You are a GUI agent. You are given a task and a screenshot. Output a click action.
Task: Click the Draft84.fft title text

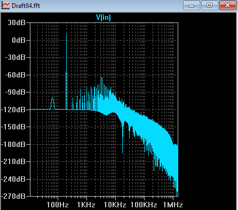click(26, 6)
